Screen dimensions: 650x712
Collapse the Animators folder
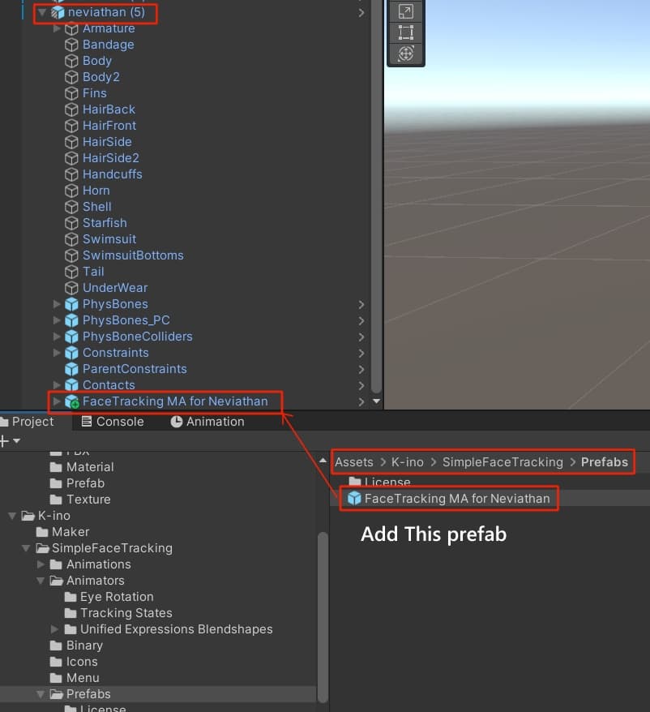click(41, 581)
